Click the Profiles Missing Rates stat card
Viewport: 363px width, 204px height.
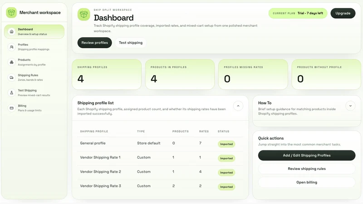click(x=253, y=74)
